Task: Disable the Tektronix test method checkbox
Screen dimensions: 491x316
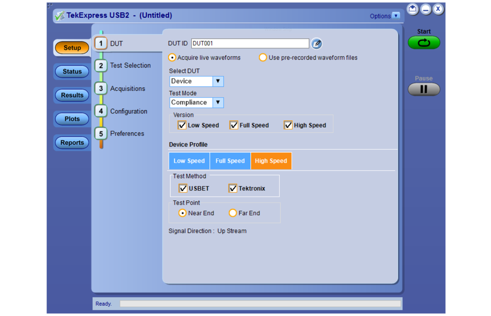Action: pyautogui.click(x=233, y=188)
